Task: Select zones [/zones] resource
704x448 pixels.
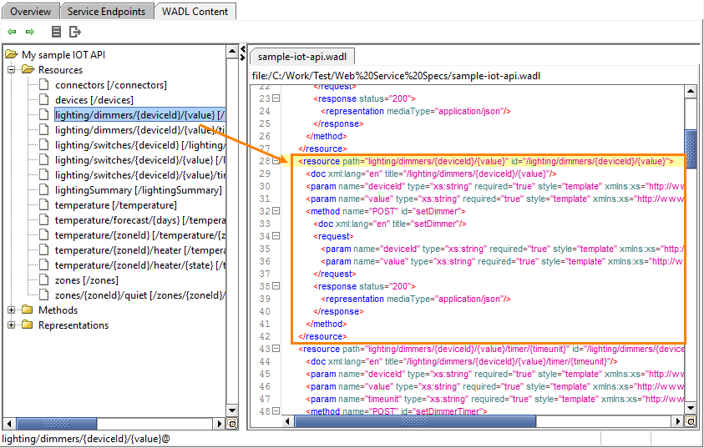Action: (x=87, y=280)
